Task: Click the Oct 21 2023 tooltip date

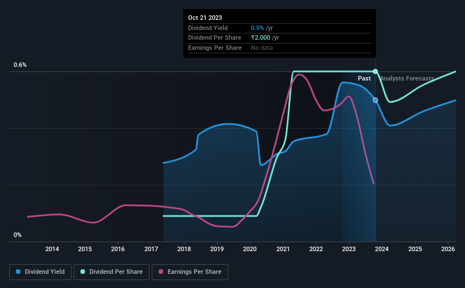Action: (x=205, y=18)
